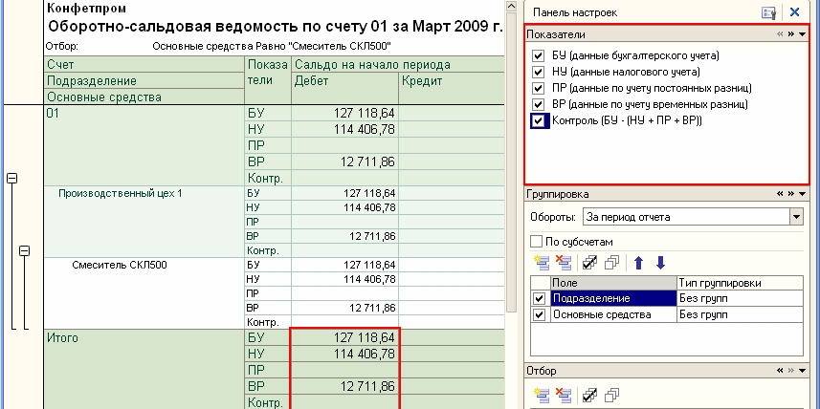Move grouping field up with blue arrow

640,263
